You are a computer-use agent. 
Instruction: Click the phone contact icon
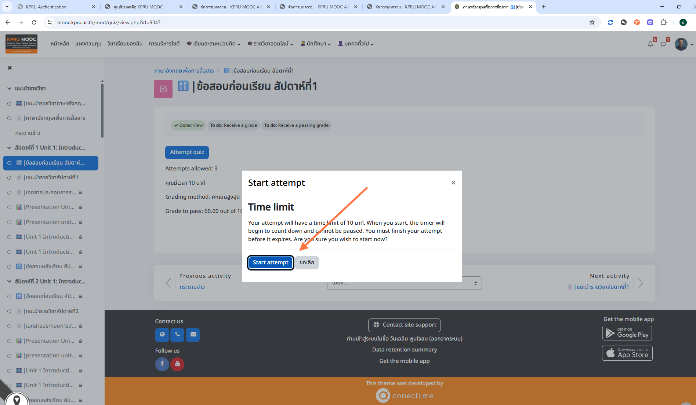click(177, 335)
